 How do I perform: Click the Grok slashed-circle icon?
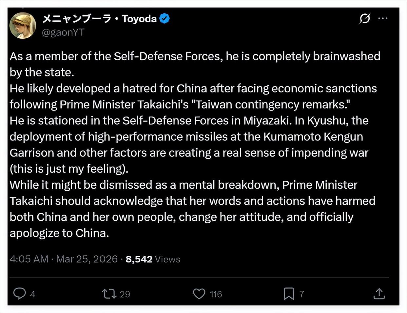pyautogui.click(x=364, y=19)
